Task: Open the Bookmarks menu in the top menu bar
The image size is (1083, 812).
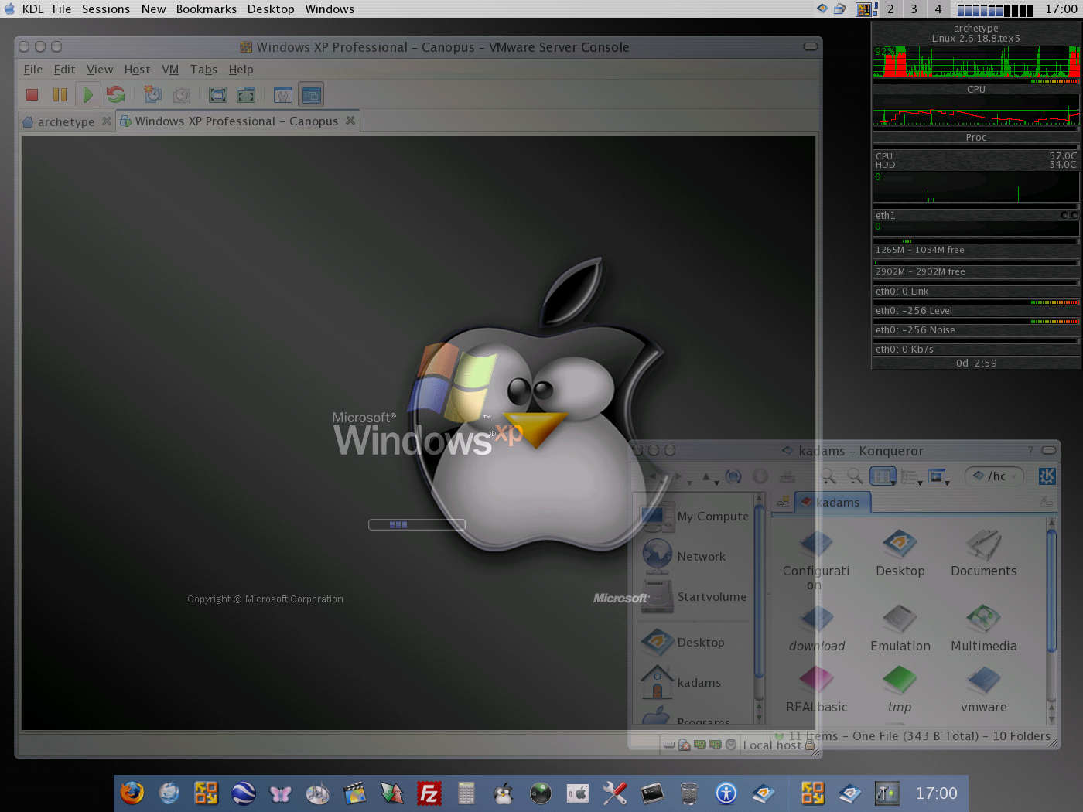Action: point(207,9)
